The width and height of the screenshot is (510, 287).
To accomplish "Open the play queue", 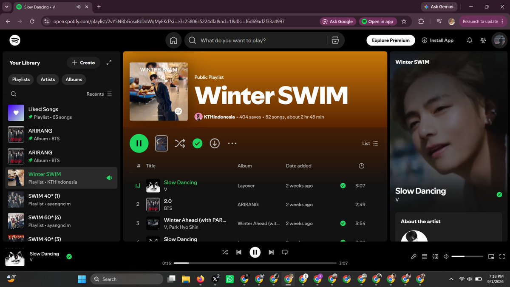I will [424, 256].
